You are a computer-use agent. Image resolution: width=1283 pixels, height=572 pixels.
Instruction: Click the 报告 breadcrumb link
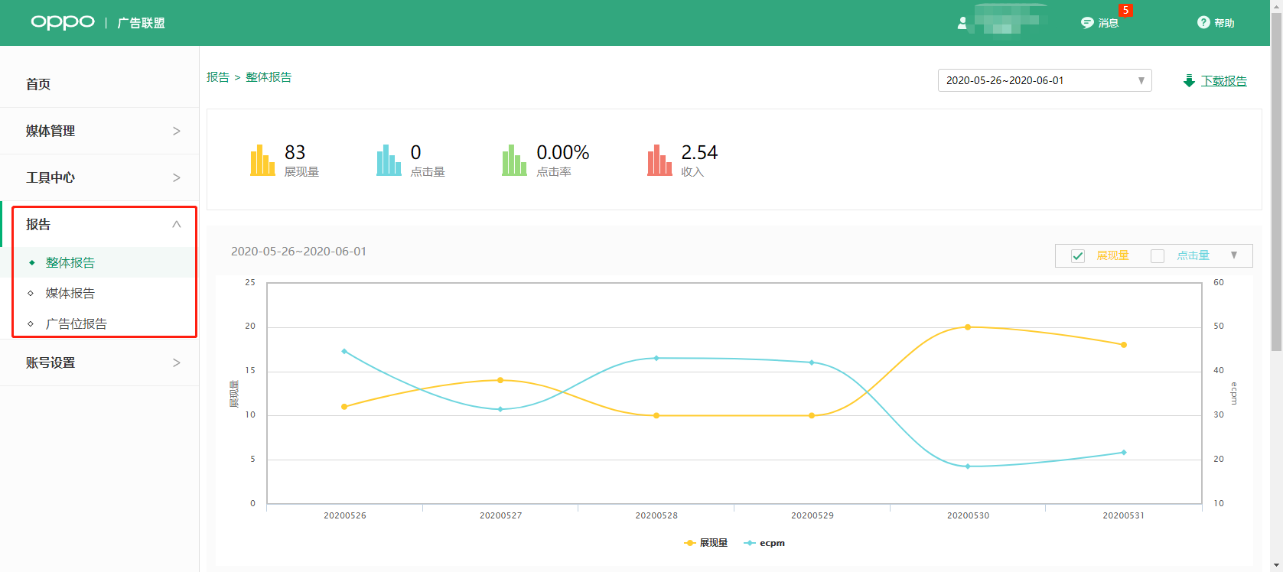pyautogui.click(x=218, y=77)
